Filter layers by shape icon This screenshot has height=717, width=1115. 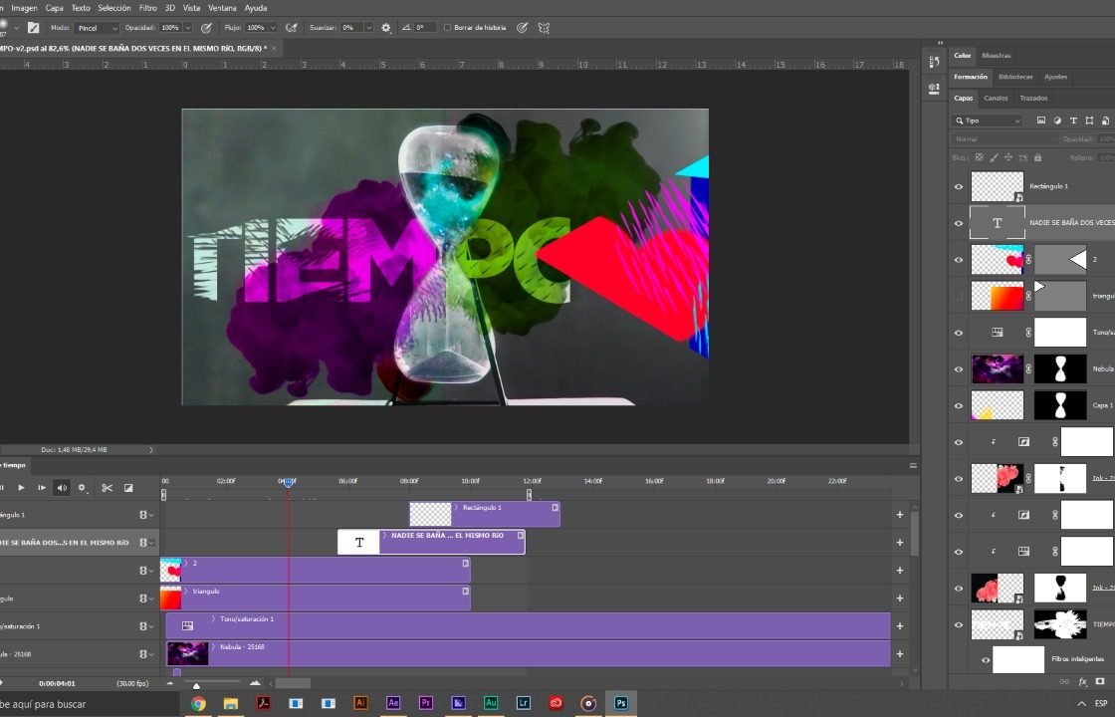click(1089, 120)
